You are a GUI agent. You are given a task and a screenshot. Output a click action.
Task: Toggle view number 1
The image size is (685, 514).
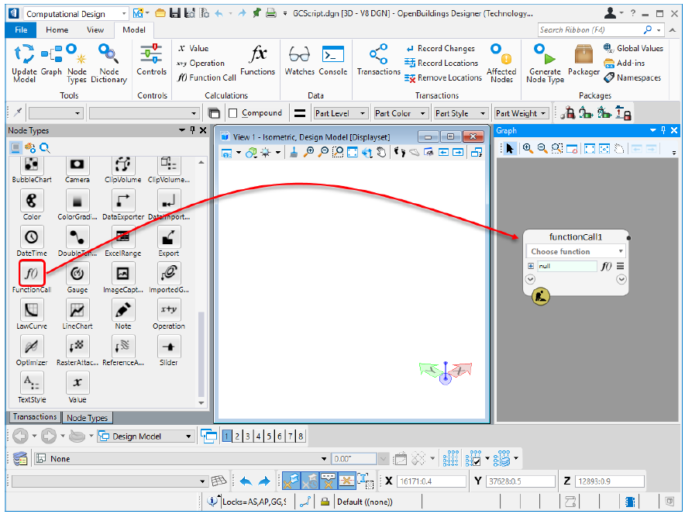[x=227, y=436]
